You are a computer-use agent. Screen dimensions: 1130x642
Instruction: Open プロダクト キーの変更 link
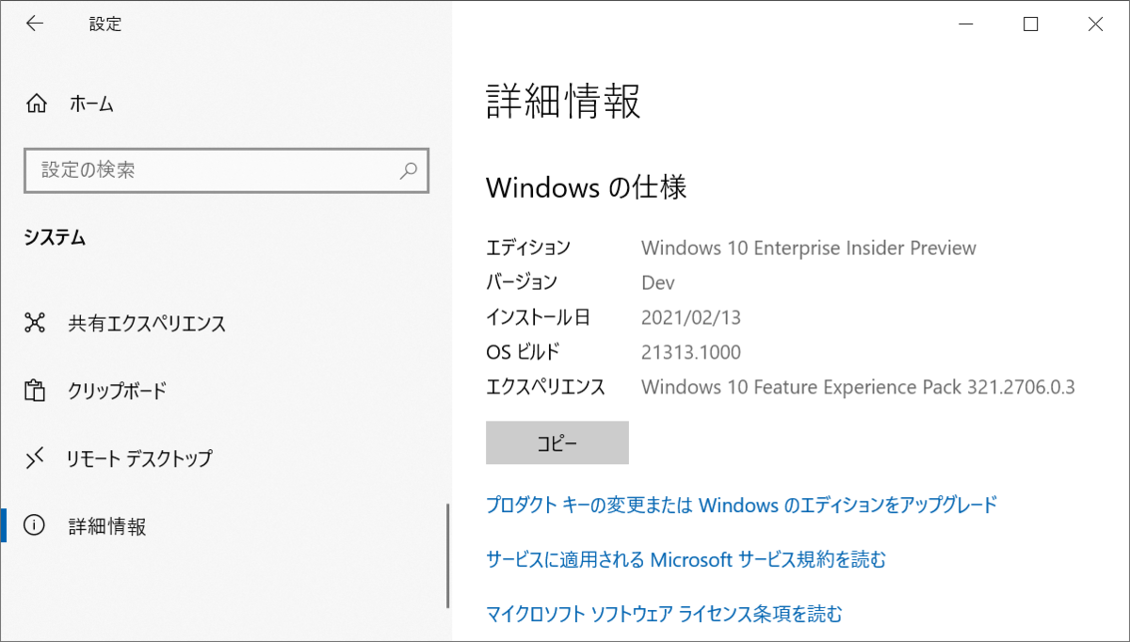click(741, 505)
